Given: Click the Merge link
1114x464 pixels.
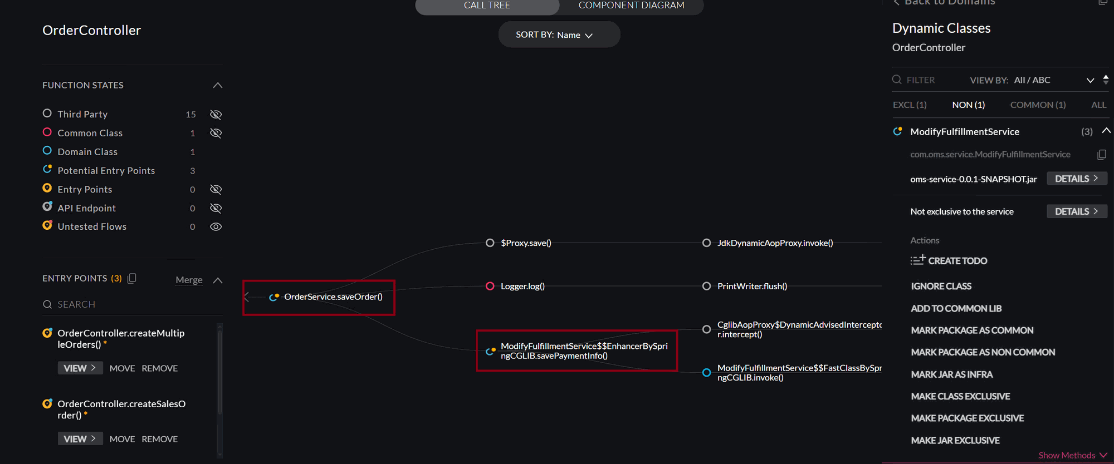Looking at the screenshot, I should [x=189, y=280].
